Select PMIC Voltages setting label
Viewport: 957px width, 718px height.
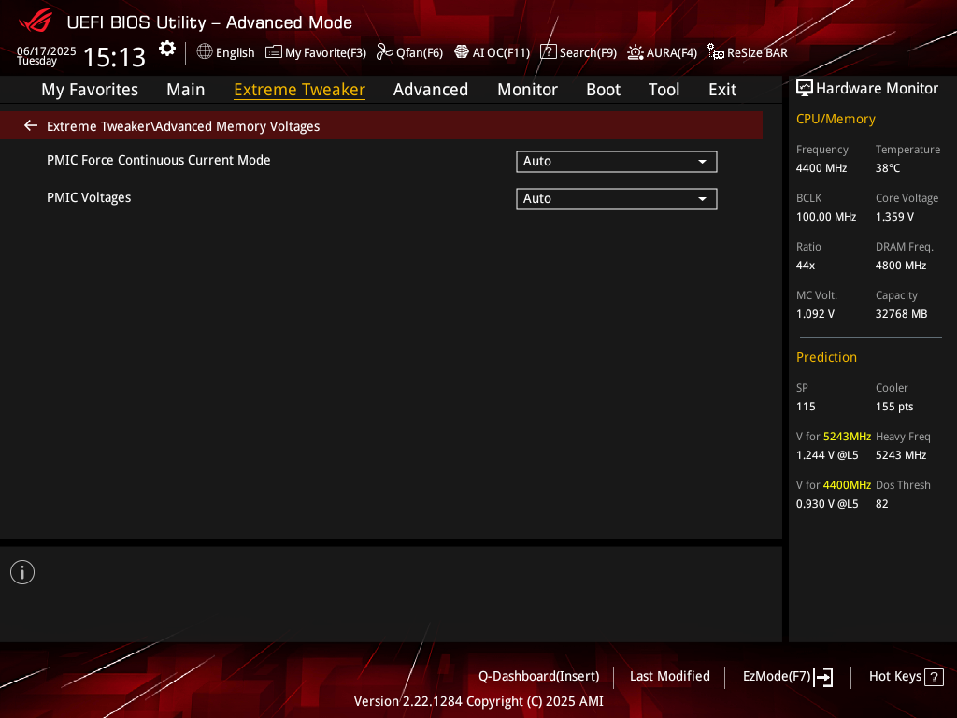[x=89, y=198]
